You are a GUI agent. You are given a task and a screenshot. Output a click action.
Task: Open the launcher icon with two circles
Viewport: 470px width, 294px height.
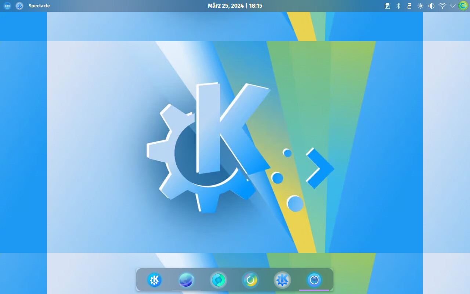[7, 6]
